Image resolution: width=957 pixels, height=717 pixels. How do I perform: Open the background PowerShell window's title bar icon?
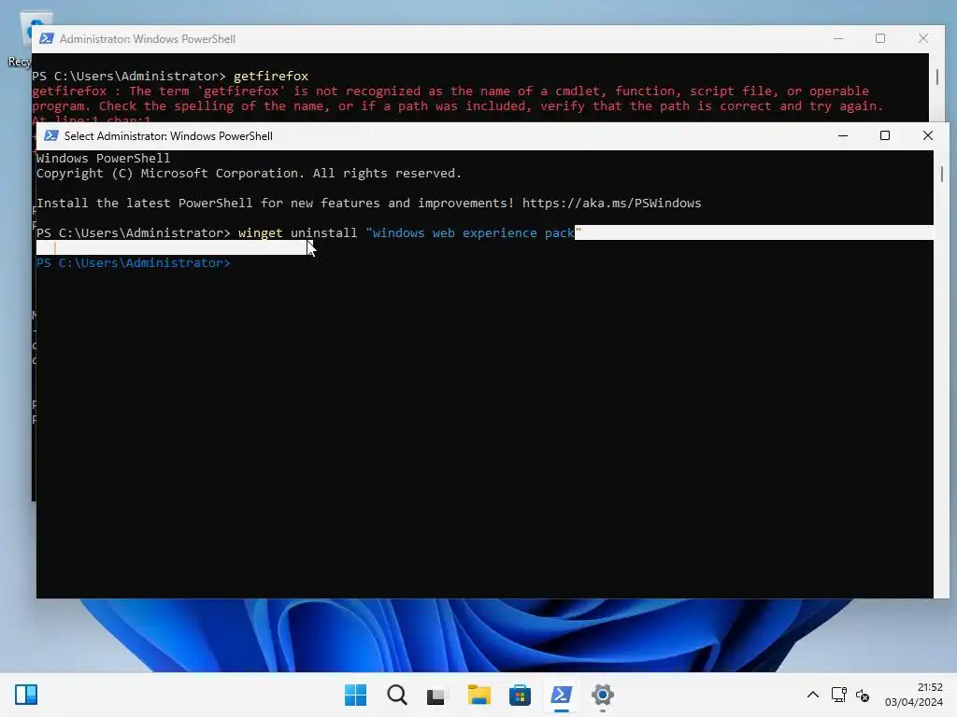[x=47, y=38]
